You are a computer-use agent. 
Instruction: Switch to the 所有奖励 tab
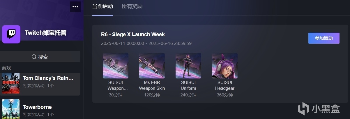[x=132, y=6]
